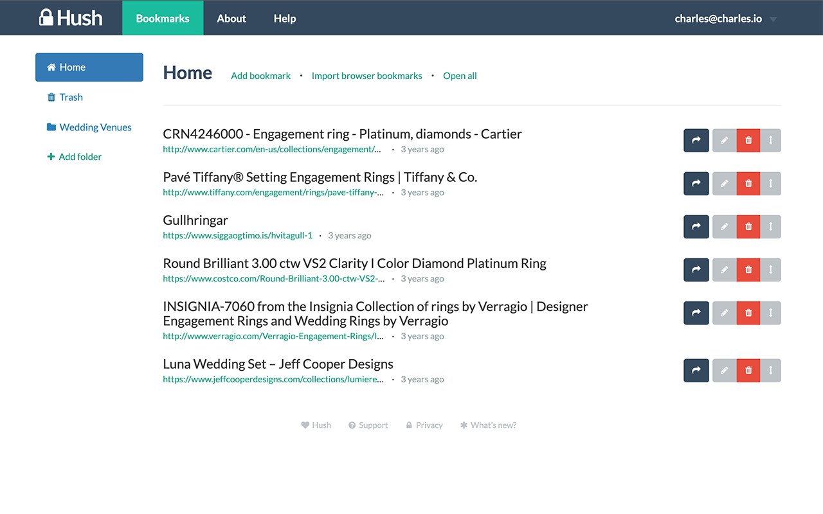Open the cartier.com URL link
The height and width of the screenshot is (514, 823).
point(272,149)
